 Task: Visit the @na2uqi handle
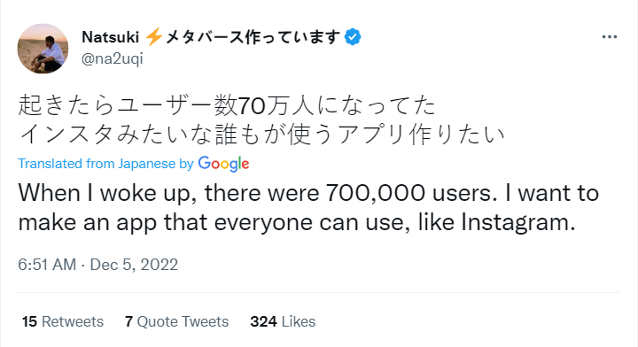[113, 59]
